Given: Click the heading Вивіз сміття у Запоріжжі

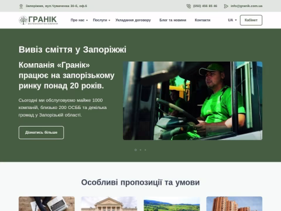Looking at the screenshot, I should point(73,50).
